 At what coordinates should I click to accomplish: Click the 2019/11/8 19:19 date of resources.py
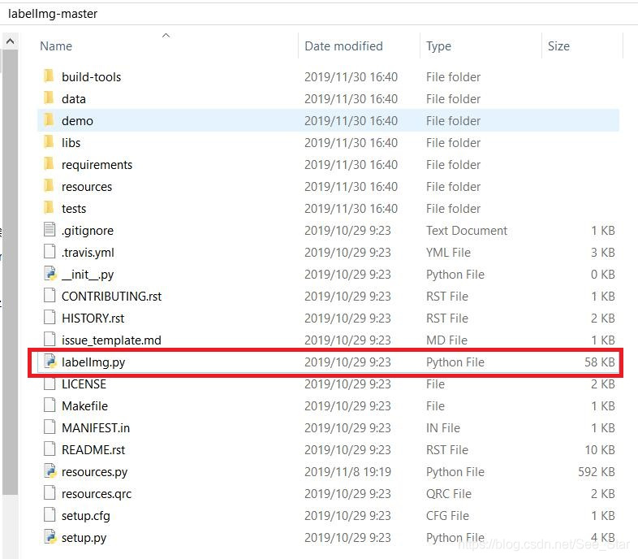point(347,472)
